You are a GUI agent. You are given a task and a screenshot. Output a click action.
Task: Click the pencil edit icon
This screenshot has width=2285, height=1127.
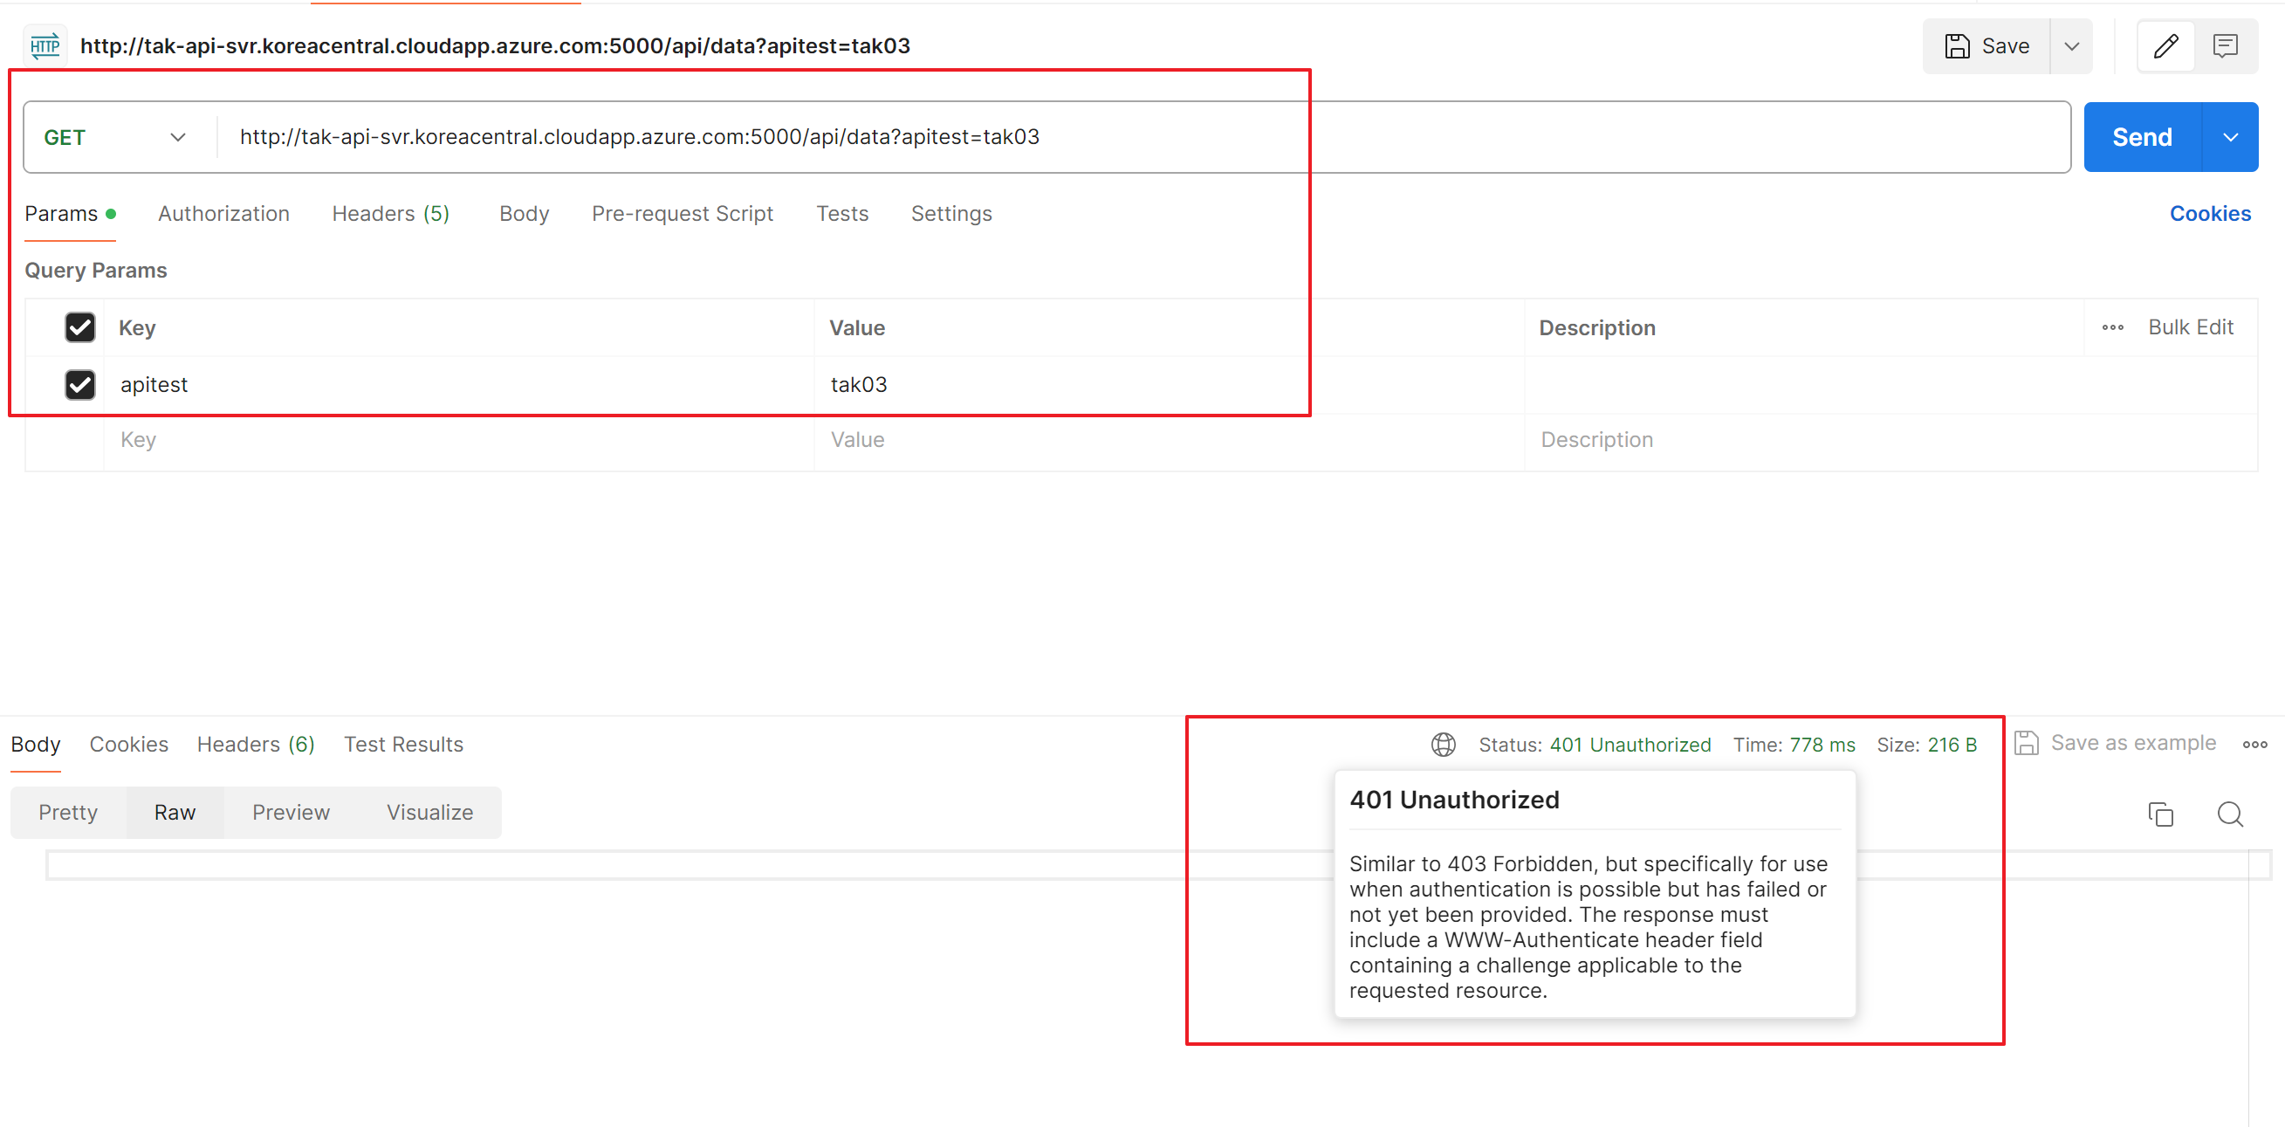[x=2165, y=46]
